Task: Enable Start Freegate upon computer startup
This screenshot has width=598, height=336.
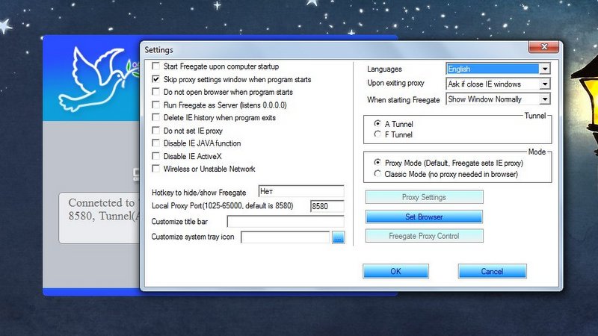Action: [x=155, y=66]
